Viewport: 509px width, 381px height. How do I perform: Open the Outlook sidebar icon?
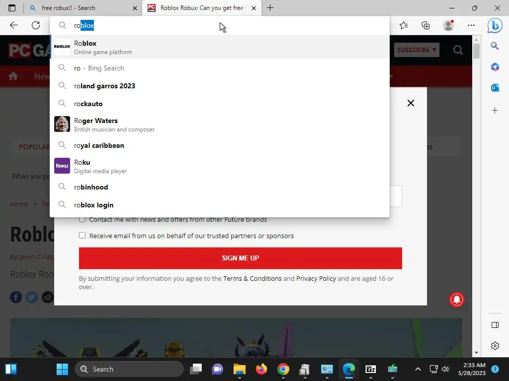(x=495, y=87)
